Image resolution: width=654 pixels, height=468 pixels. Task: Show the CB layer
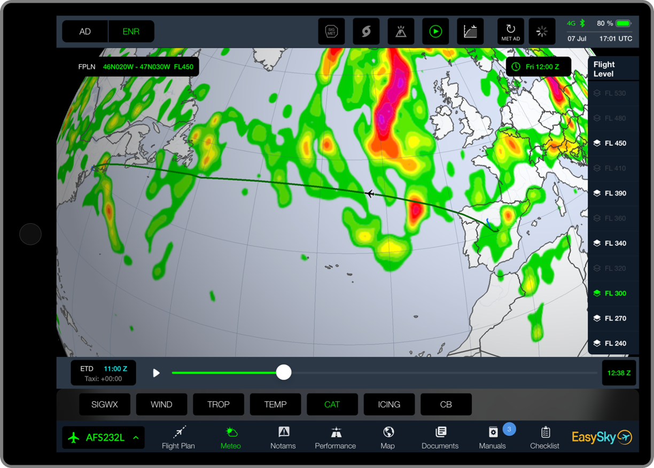tap(446, 404)
